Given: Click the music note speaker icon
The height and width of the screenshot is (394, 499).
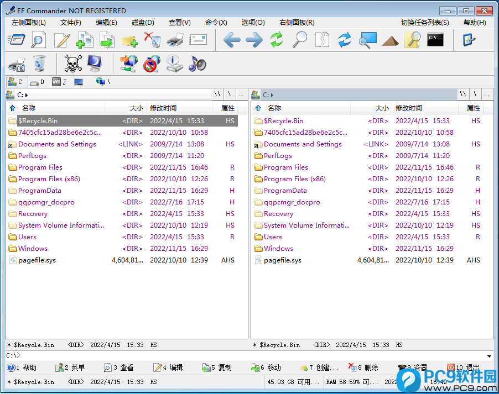Looking at the screenshot, I should 197,64.
